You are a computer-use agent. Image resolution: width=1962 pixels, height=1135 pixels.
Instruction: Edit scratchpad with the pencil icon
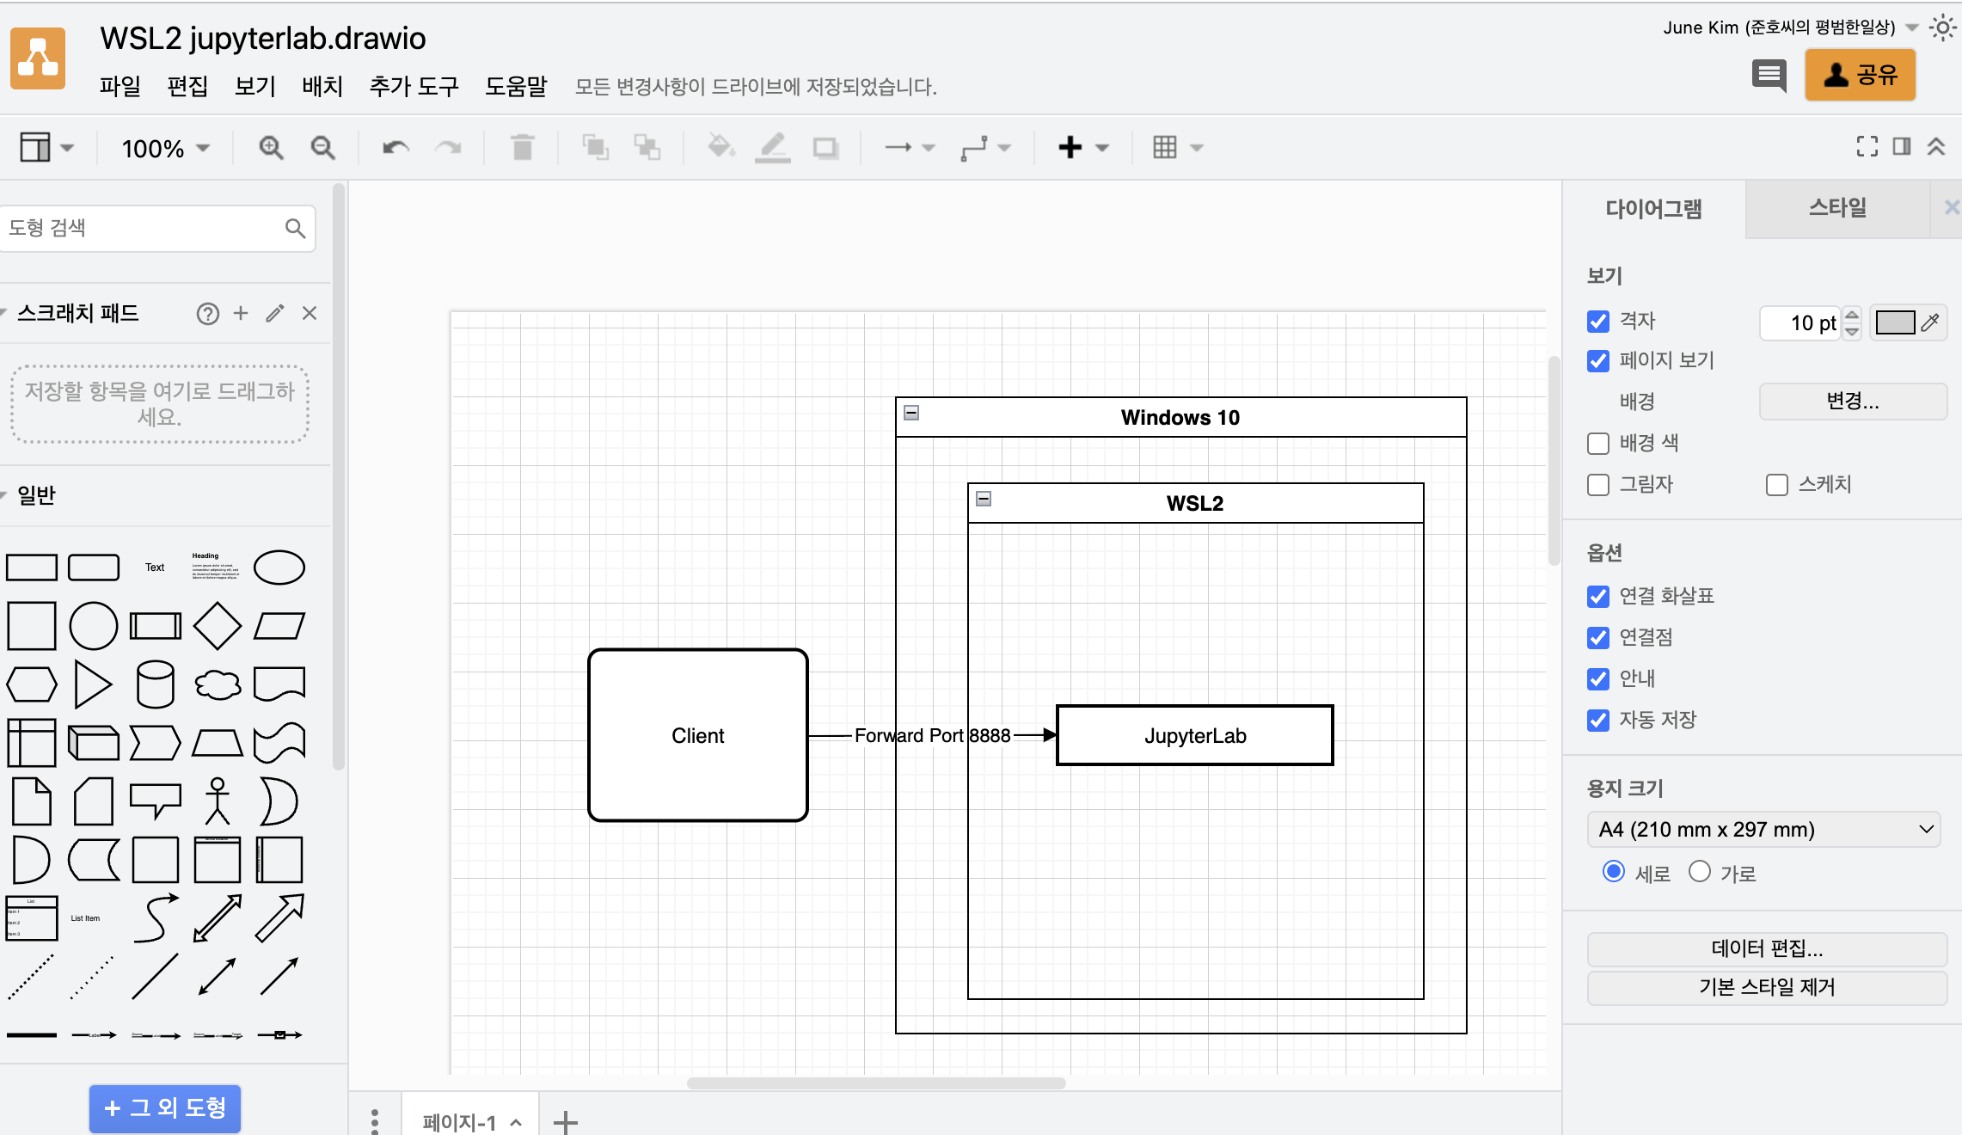point(275,314)
